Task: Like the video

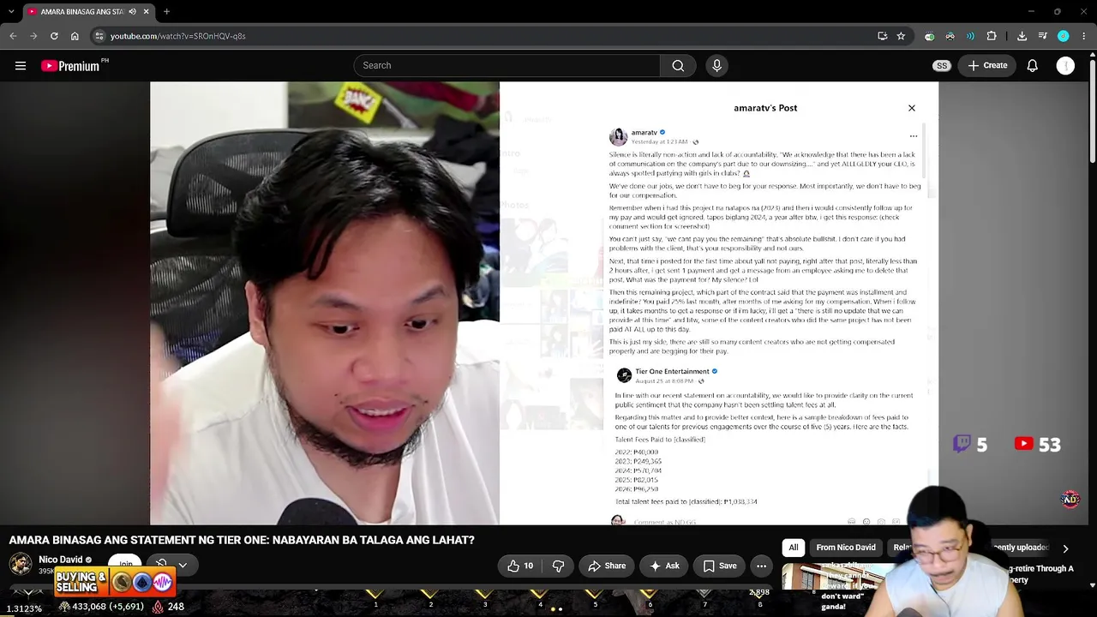Action: (x=520, y=566)
